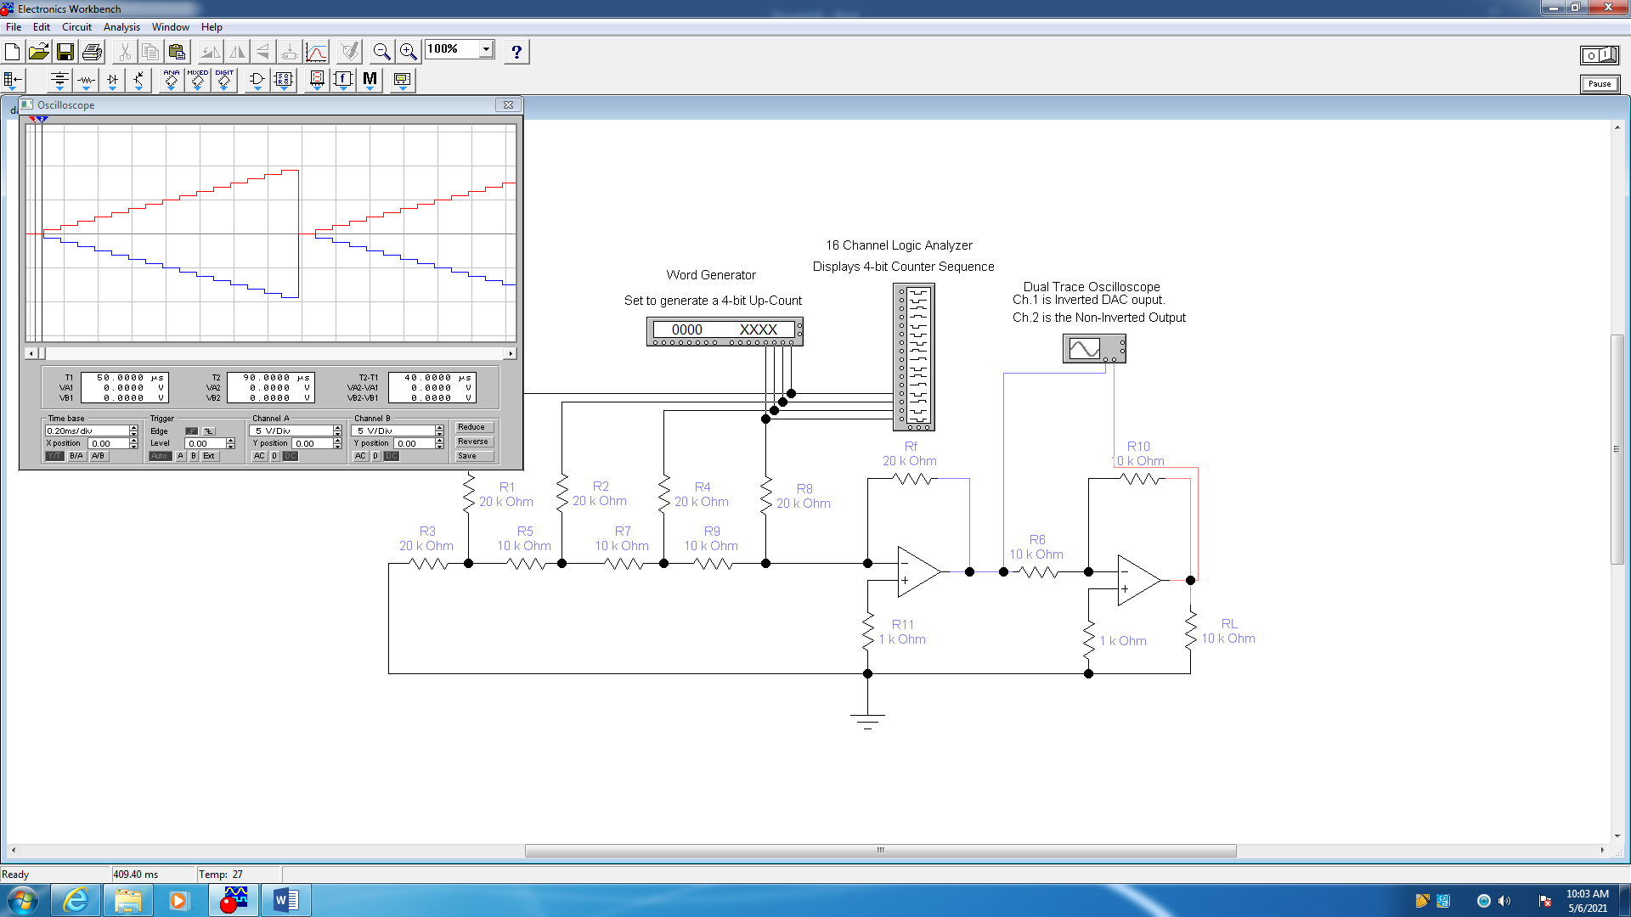Pause the simulation

pyautogui.click(x=1600, y=84)
